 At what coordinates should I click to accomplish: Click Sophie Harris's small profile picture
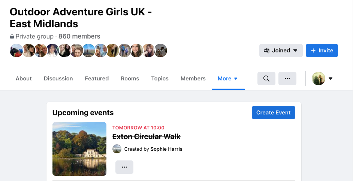click(117, 149)
